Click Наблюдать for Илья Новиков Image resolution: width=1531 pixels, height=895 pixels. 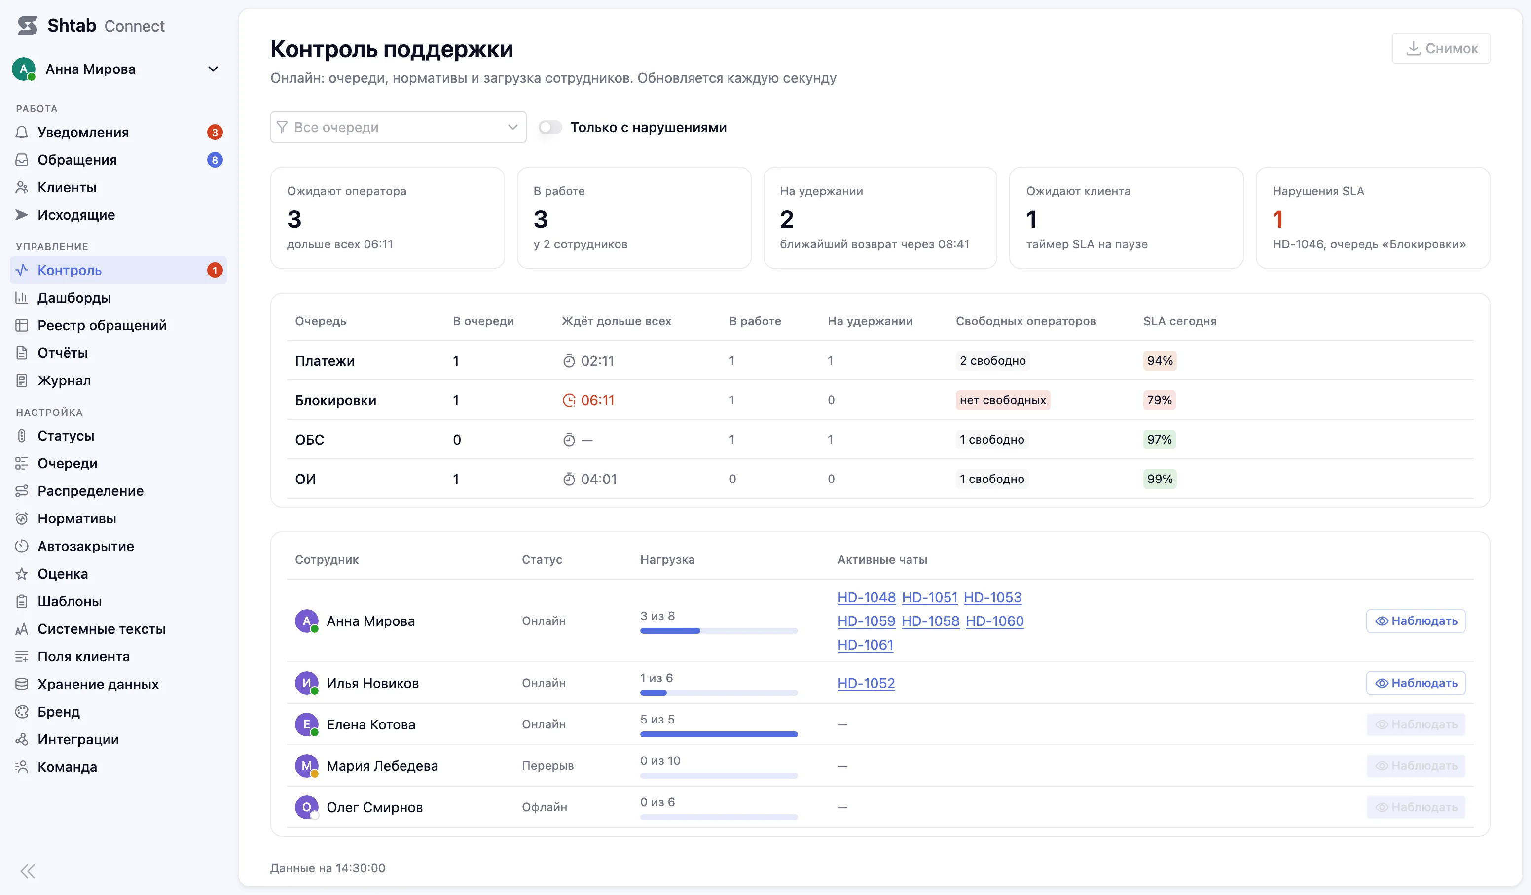tap(1416, 683)
